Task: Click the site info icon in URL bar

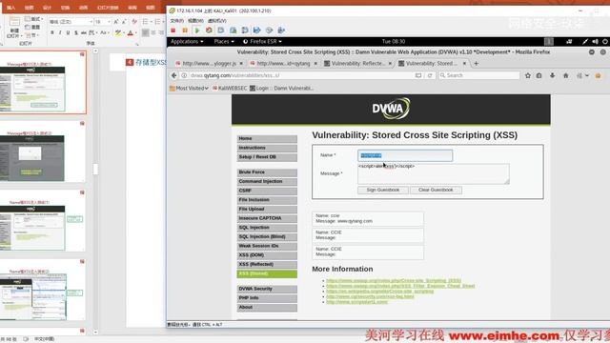Action: click(184, 75)
